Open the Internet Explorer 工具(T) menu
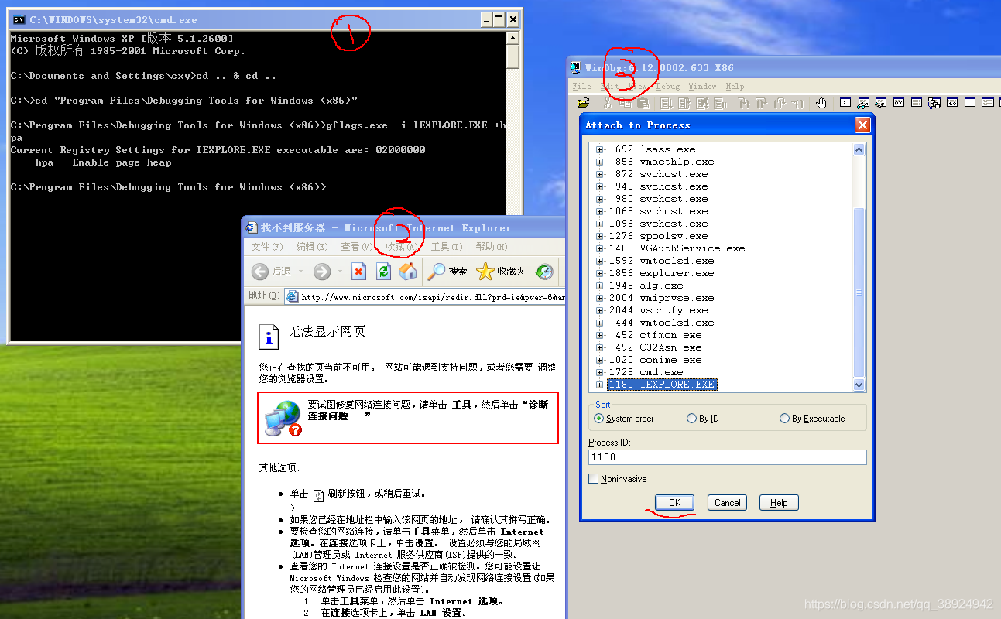The image size is (1001, 619). click(x=447, y=247)
